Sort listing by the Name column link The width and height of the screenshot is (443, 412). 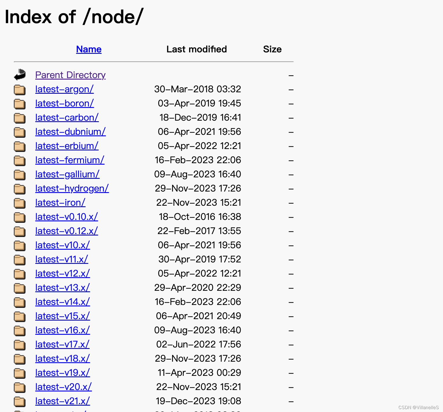tap(89, 49)
